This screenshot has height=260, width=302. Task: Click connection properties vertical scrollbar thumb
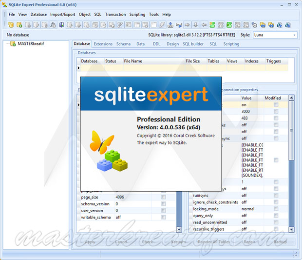(291, 131)
